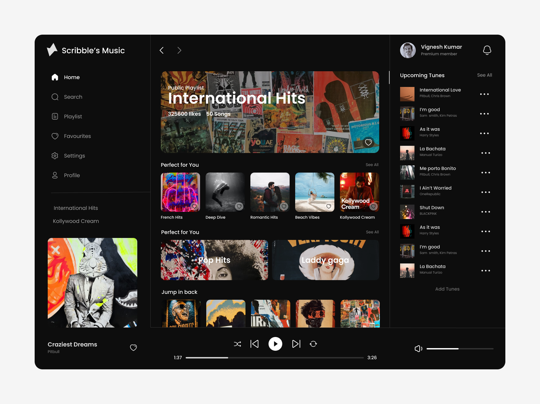Go to Home in sidebar
Viewport: 540px width, 404px height.
coord(66,77)
